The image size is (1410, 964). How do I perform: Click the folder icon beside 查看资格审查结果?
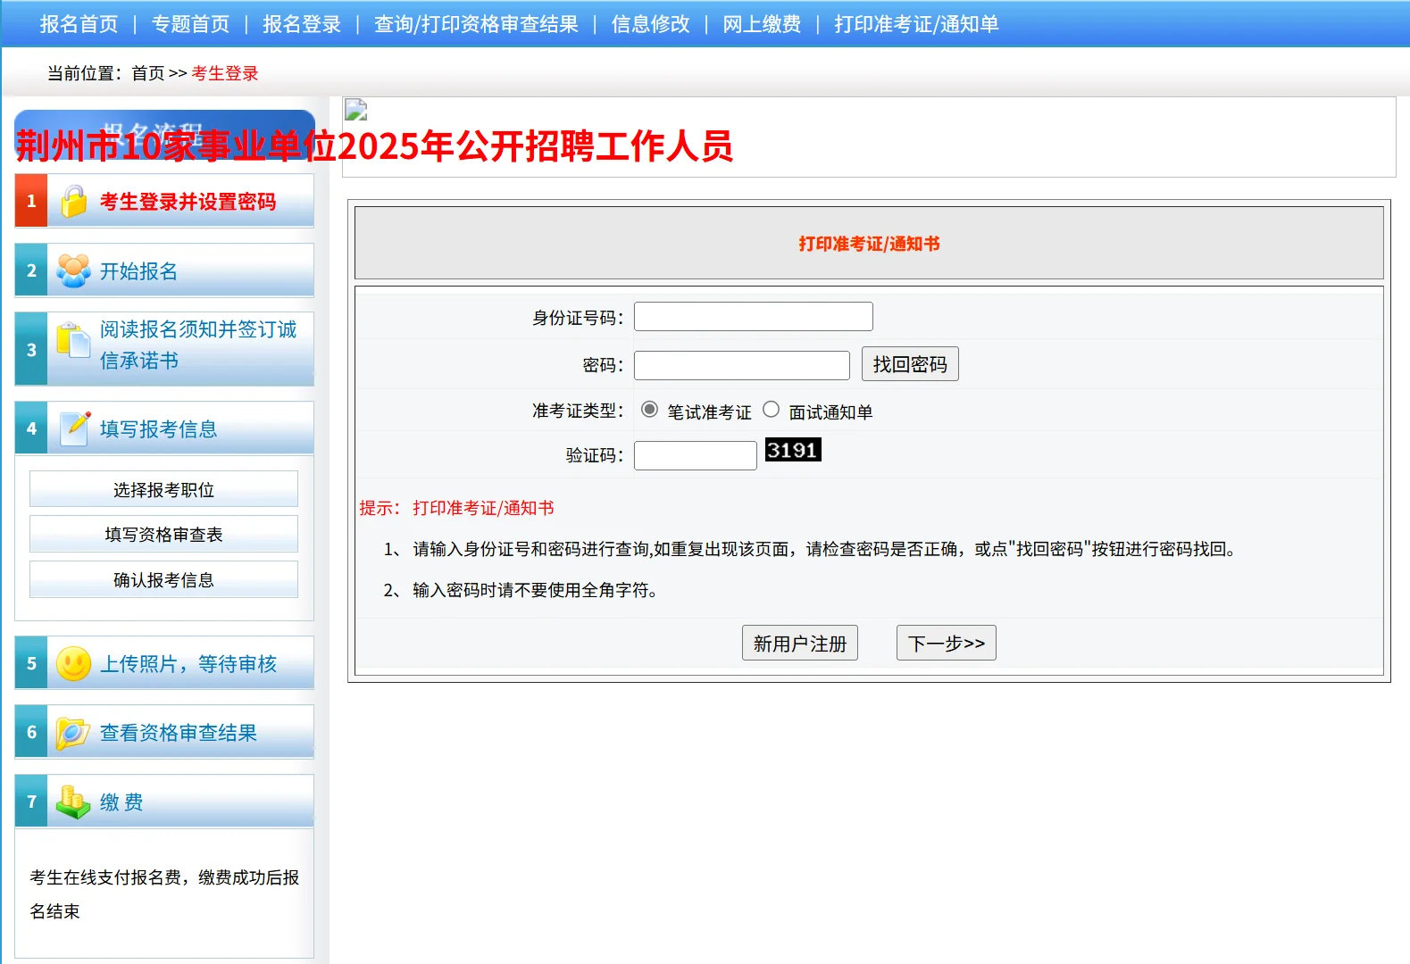73,733
